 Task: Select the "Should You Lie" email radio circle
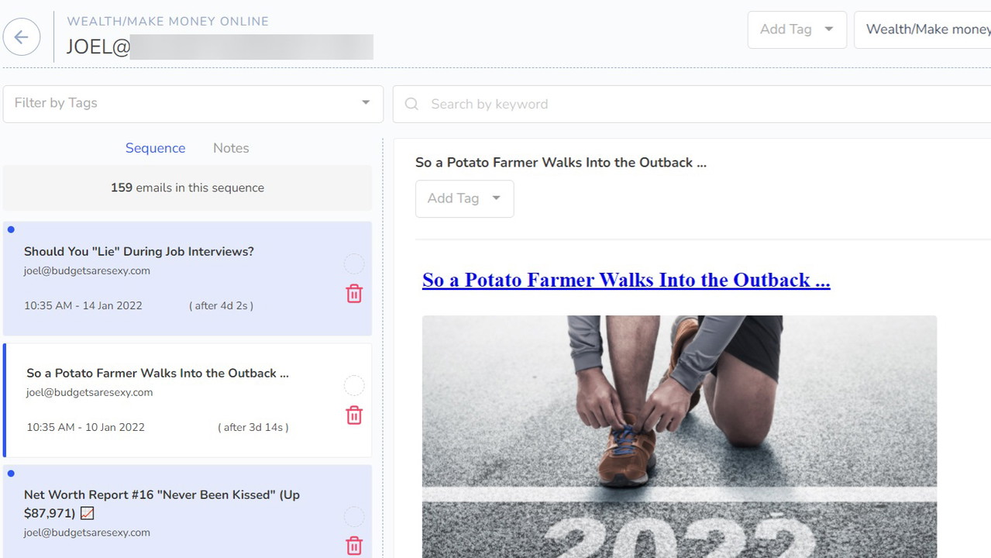coord(354,264)
